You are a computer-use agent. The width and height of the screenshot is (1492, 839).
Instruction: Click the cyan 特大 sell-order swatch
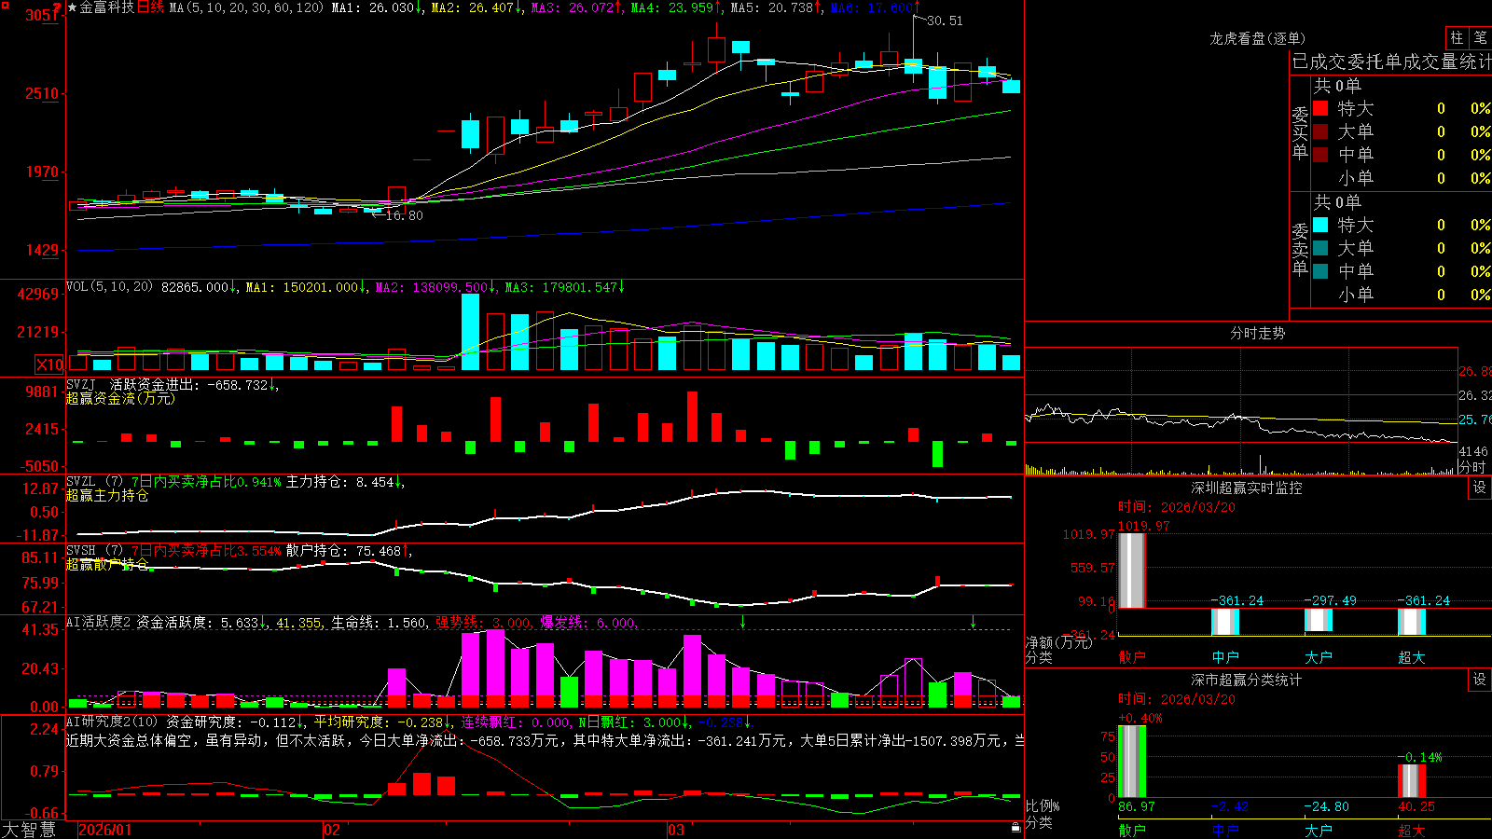tap(1320, 225)
